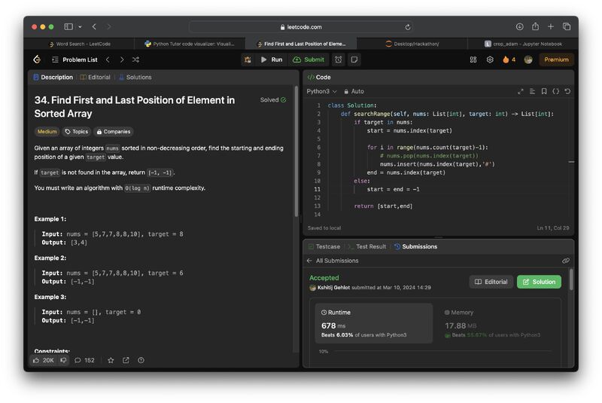Show Safari tab overview
The image size is (602, 403).
pyautogui.click(x=567, y=26)
